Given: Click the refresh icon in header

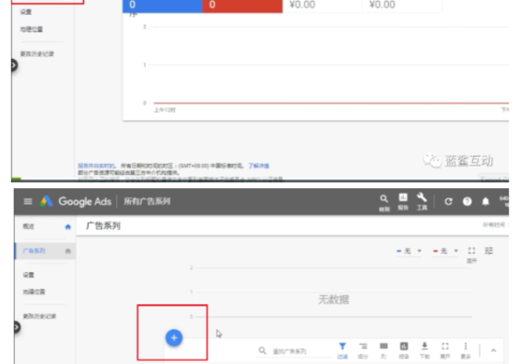Looking at the screenshot, I should tap(448, 201).
